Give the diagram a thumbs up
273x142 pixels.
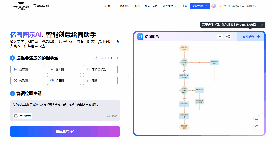257,118
